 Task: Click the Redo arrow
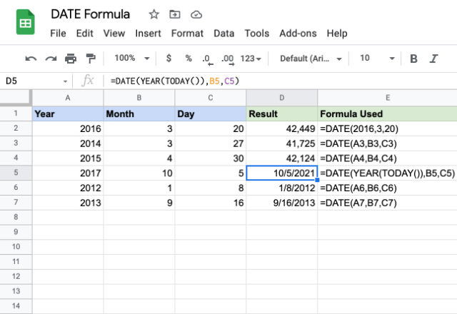(x=51, y=59)
